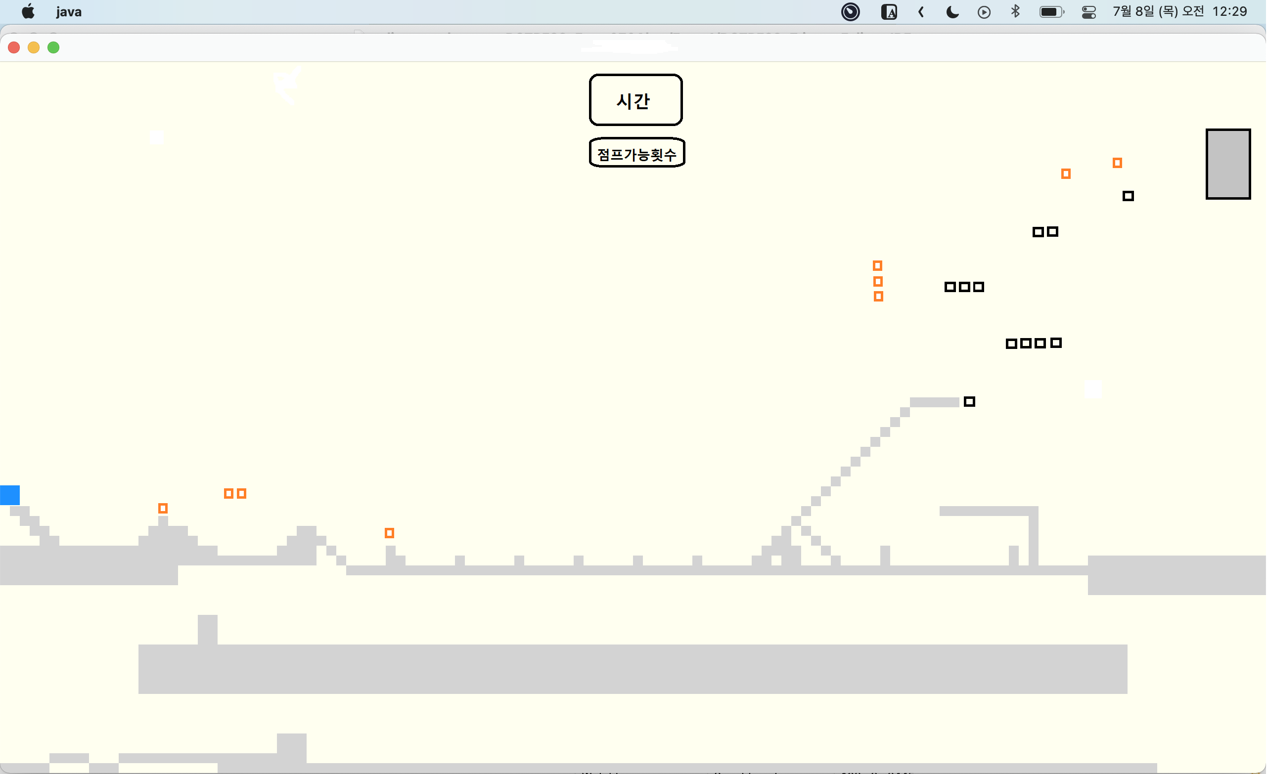
Task: Open the java menu
Action: click(x=68, y=12)
